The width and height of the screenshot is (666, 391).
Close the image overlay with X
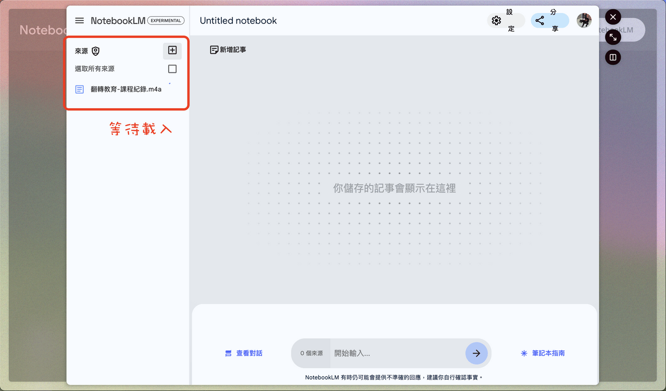tap(613, 17)
